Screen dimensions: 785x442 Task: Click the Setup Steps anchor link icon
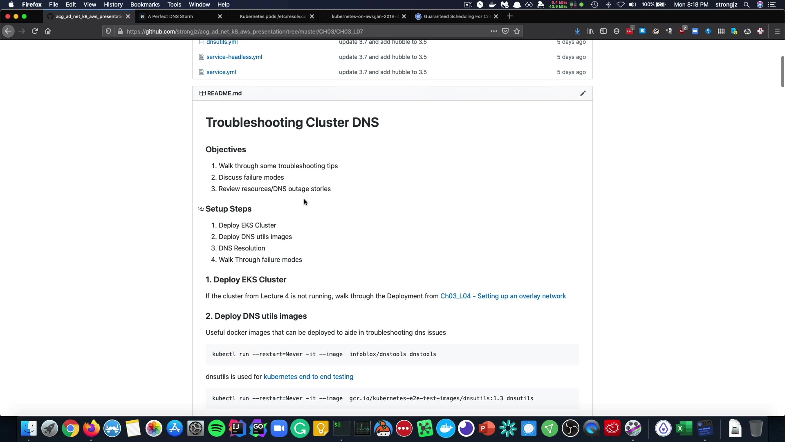201,209
